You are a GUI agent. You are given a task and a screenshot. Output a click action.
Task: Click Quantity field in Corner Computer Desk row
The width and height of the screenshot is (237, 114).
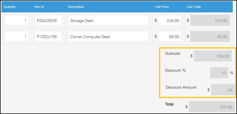click(16, 37)
